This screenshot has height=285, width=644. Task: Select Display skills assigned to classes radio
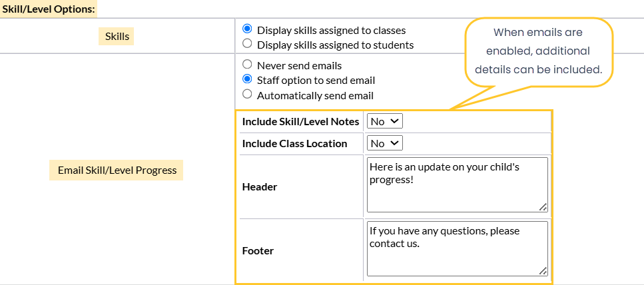[x=248, y=29]
